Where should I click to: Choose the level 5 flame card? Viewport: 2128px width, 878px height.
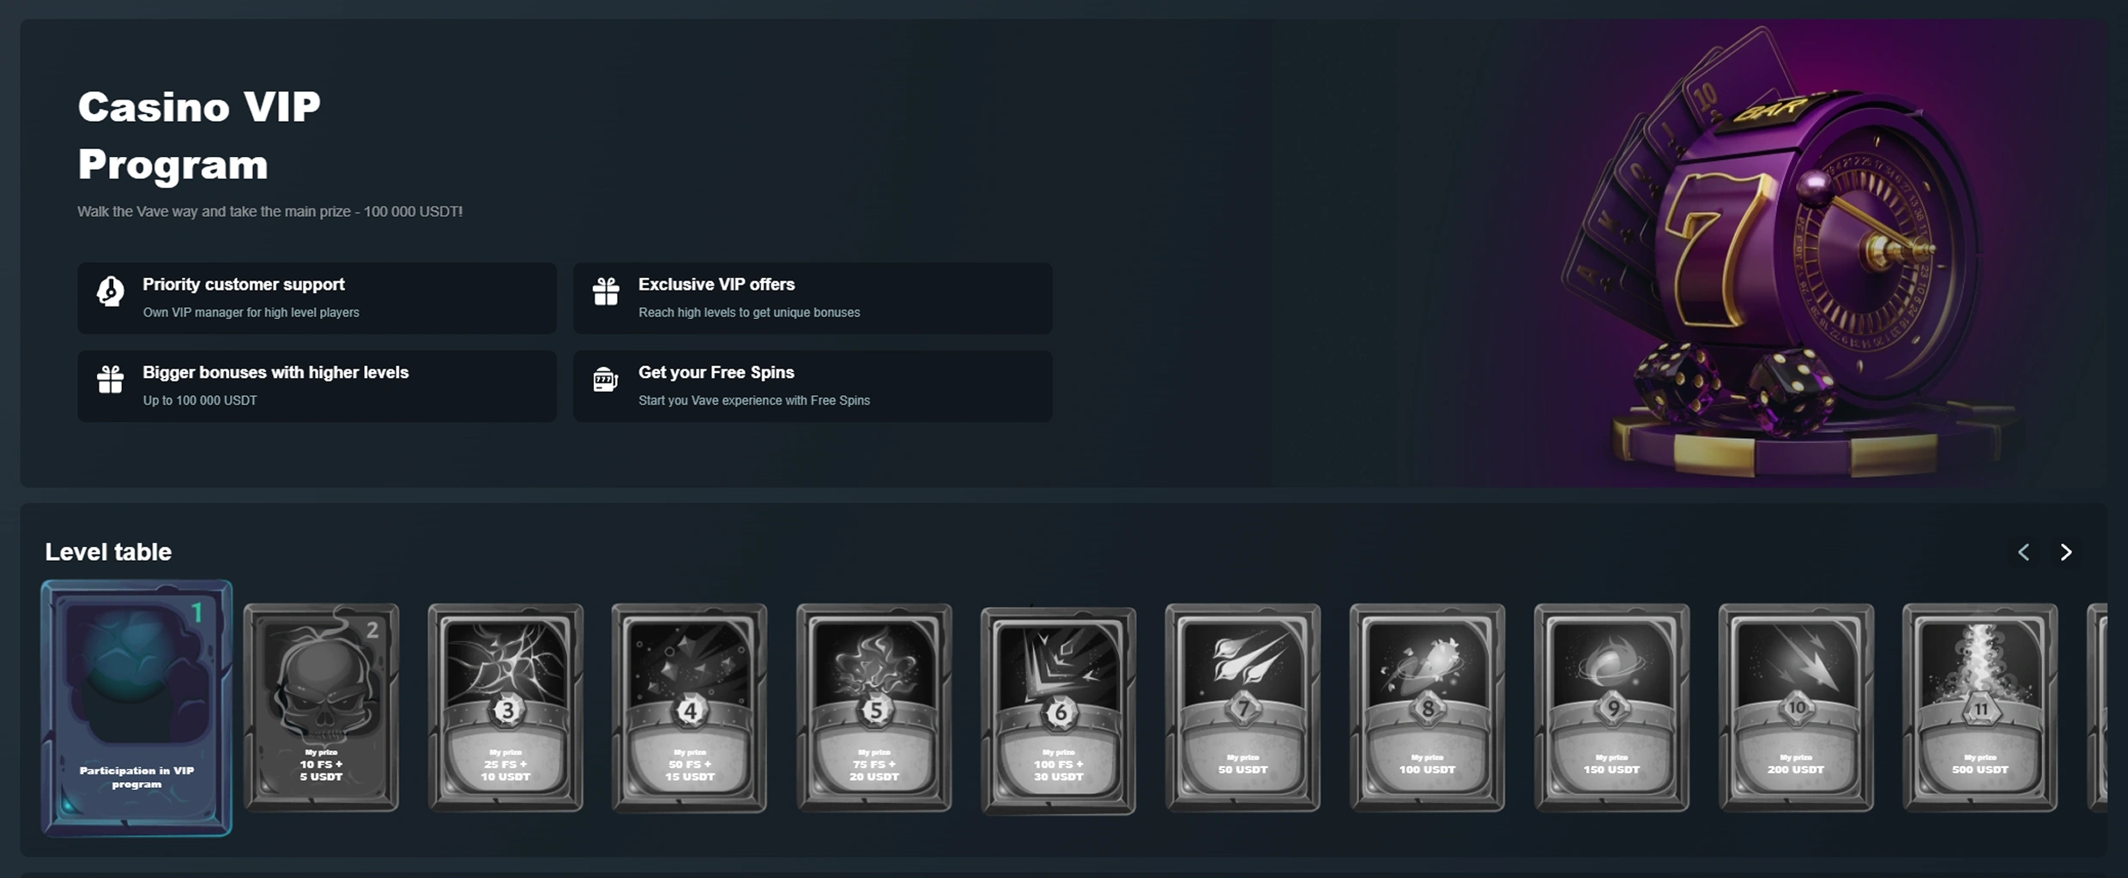pos(874,707)
